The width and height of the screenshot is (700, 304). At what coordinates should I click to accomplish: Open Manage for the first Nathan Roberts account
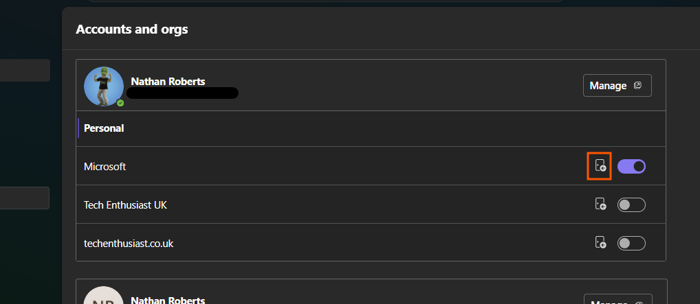tap(617, 86)
